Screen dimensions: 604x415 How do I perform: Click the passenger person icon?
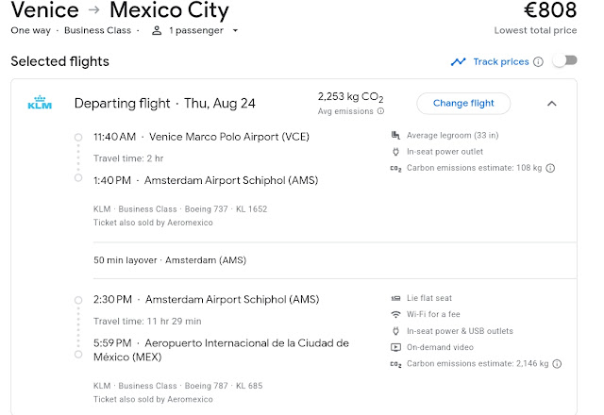coord(157,30)
